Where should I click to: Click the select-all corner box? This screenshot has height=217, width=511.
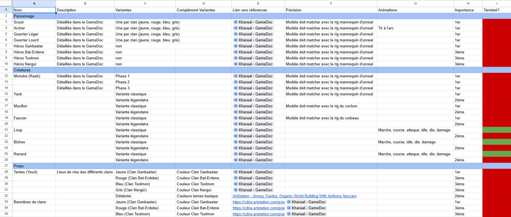tap(6, 3)
